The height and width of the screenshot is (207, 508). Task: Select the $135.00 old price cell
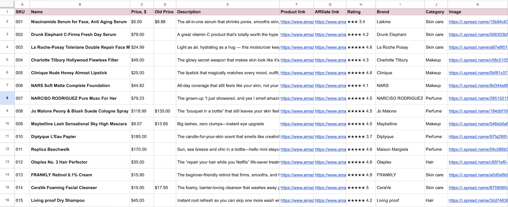pyautogui.click(x=165, y=111)
